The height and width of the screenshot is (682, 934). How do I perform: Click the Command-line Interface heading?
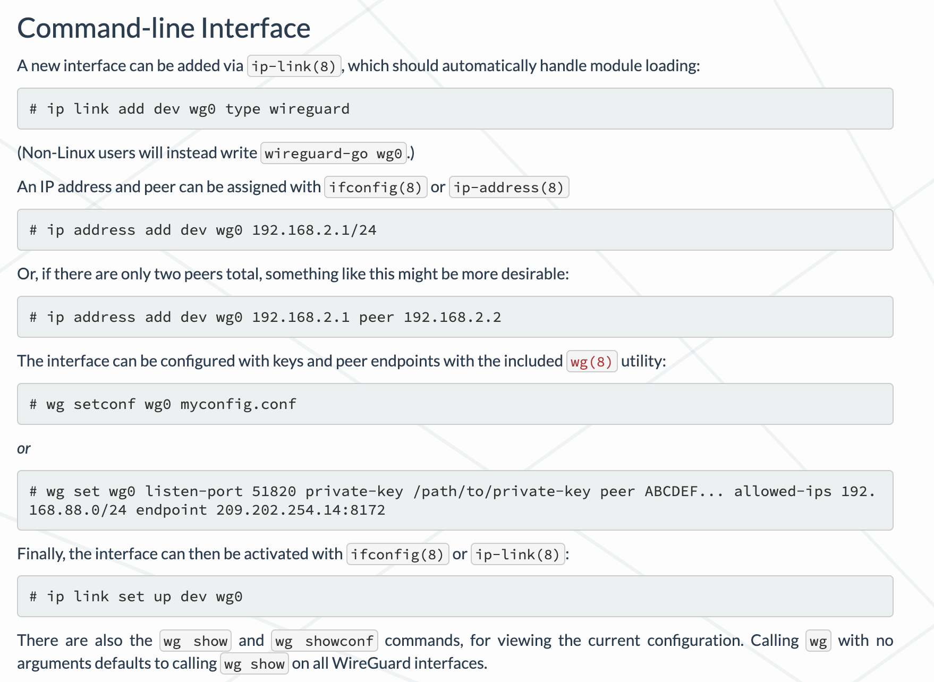coord(164,28)
